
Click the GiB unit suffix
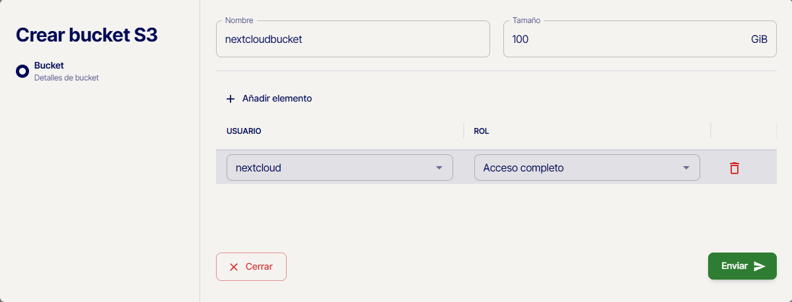[x=759, y=39]
